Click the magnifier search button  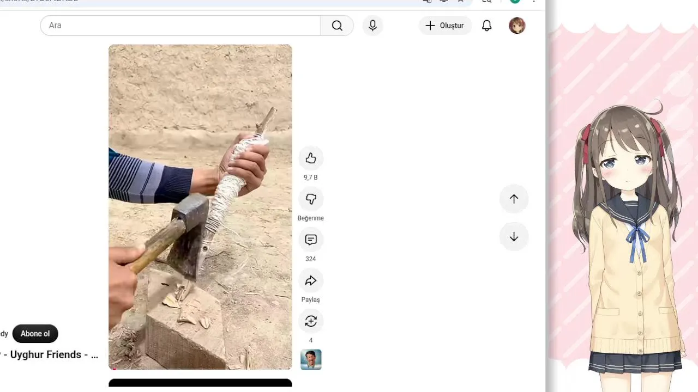[337, 26]
